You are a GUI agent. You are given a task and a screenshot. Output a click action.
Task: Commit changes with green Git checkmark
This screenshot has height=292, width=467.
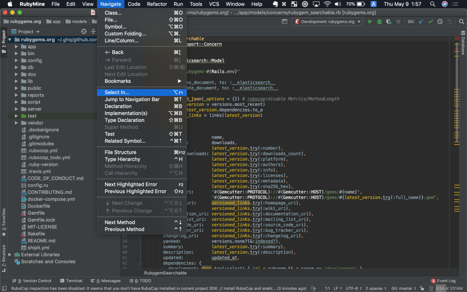pyautogui.click(x=430, y=22)
